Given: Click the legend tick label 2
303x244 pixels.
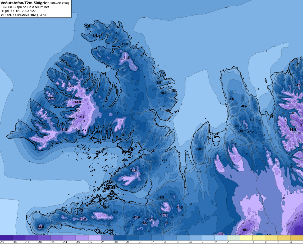Looking at the screenshot, I should click(266, 242).
